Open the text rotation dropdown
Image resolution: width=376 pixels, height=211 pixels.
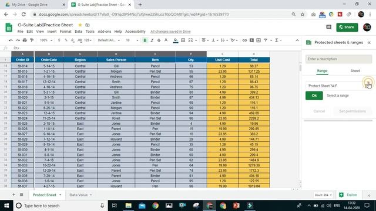[x=234, y=40]
